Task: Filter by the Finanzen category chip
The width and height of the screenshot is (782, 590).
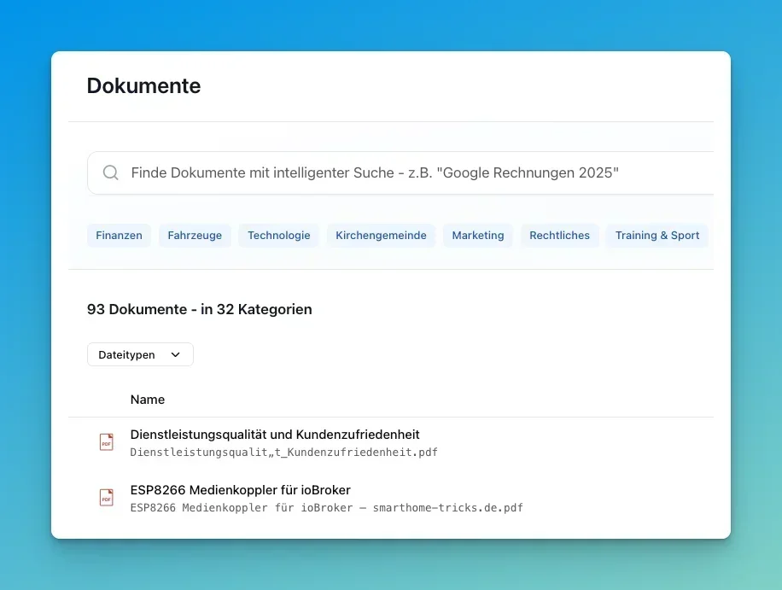Action: [119, 236]
